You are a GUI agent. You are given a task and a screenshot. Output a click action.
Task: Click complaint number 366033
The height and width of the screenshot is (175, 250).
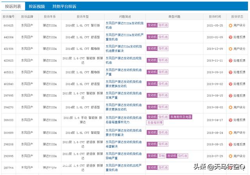pos(9,120)
